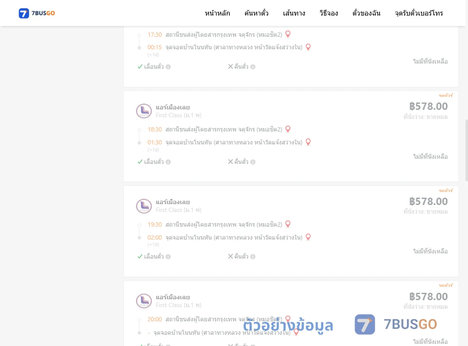The width and height of the screenshot is (468, 346).
Task: Go to the เส้นทาง page
Action: 294,13
